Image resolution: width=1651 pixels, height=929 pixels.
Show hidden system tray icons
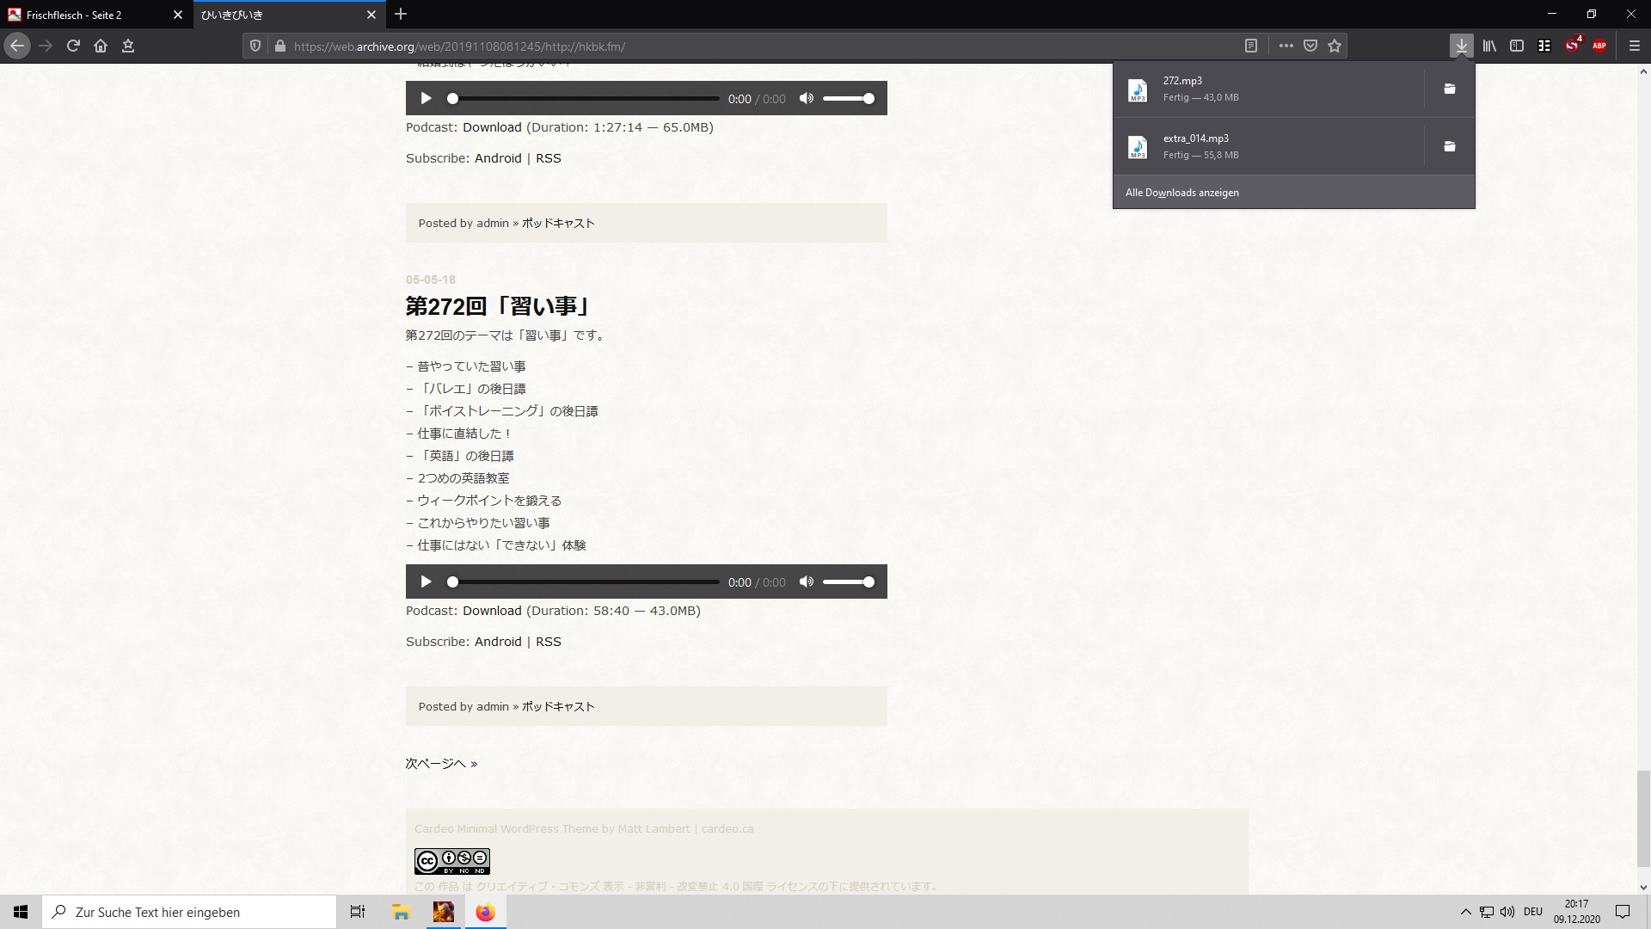[1465, 912]
